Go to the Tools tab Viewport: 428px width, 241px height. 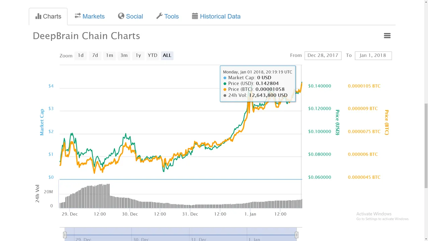click(x=168, y=16)
